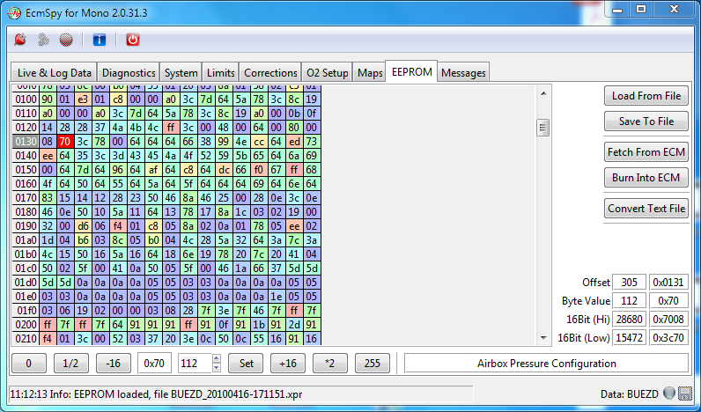Decrease the decimal value with stepper down arrow
This screenshot has height=412, width=701.
point(217,367)
